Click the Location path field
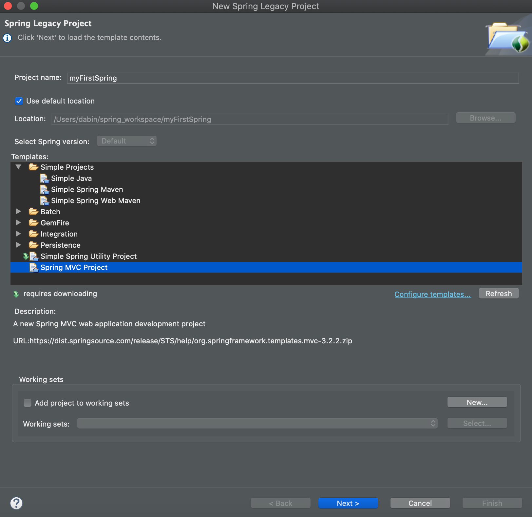 (x=250, y=119)
